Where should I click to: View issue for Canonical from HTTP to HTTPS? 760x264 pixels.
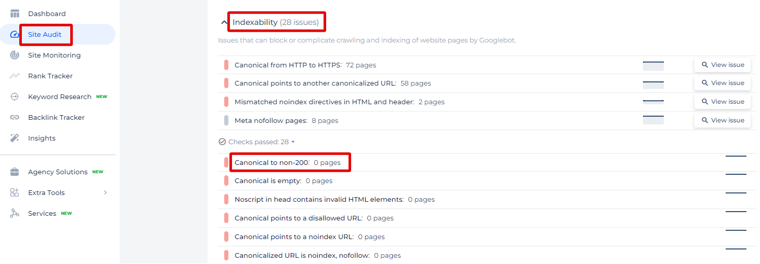(x=723, y=65)
